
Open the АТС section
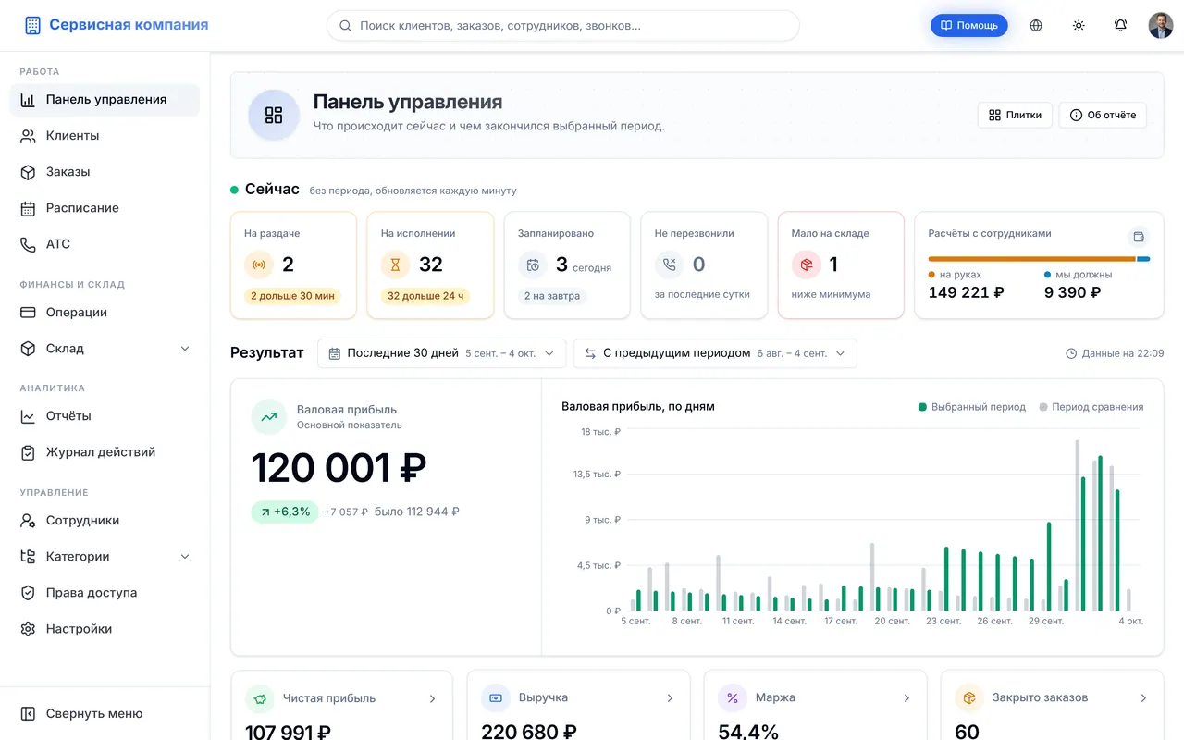click(105, 244)
